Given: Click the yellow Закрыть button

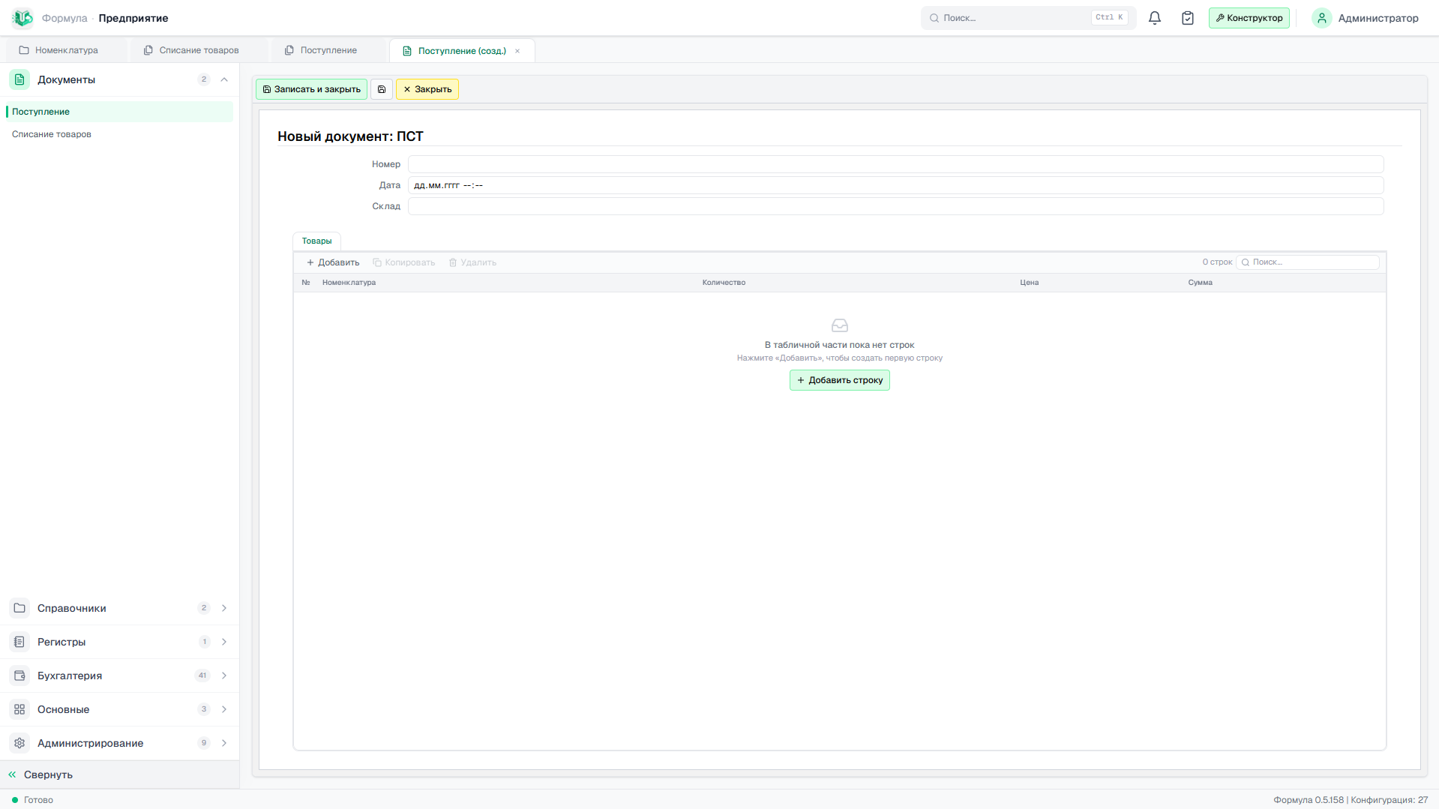Looking at the screenshot, I should coord(427,89).
